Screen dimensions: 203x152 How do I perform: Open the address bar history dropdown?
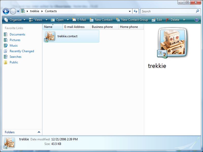point(129,11)
